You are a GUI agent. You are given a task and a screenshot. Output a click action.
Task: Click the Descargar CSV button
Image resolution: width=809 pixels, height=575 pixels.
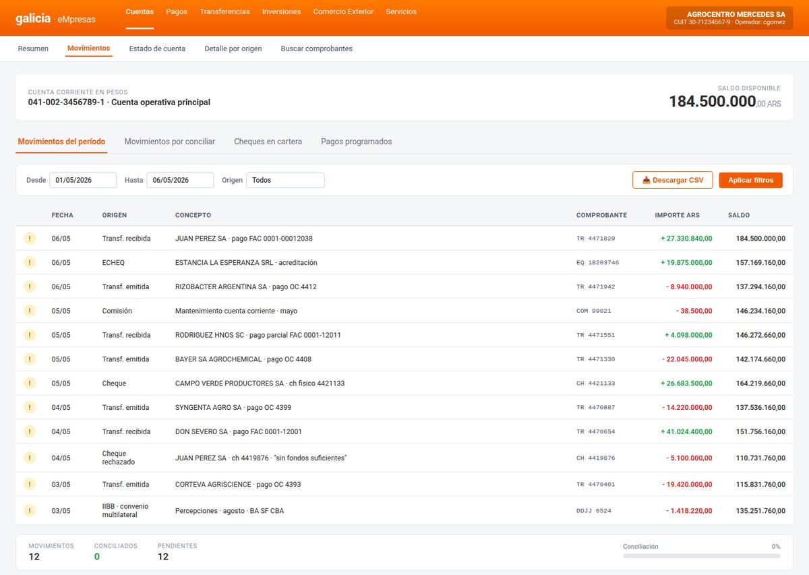pos(673,180)
